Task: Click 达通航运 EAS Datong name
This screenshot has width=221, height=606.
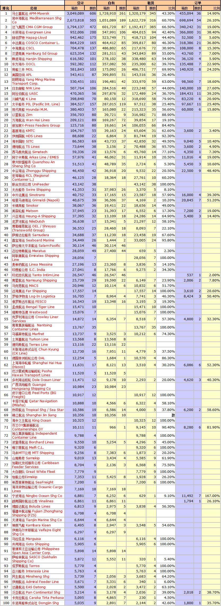Action: tap(29, 587)
